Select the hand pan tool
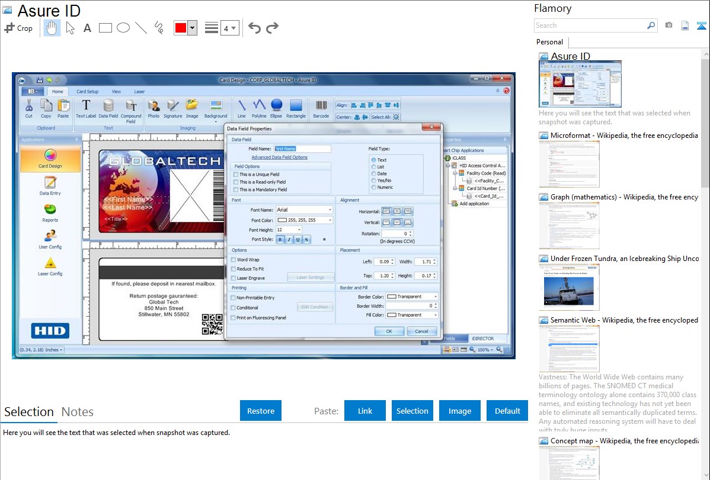This screenshot has width=710, height=480. tap(52, 28)
